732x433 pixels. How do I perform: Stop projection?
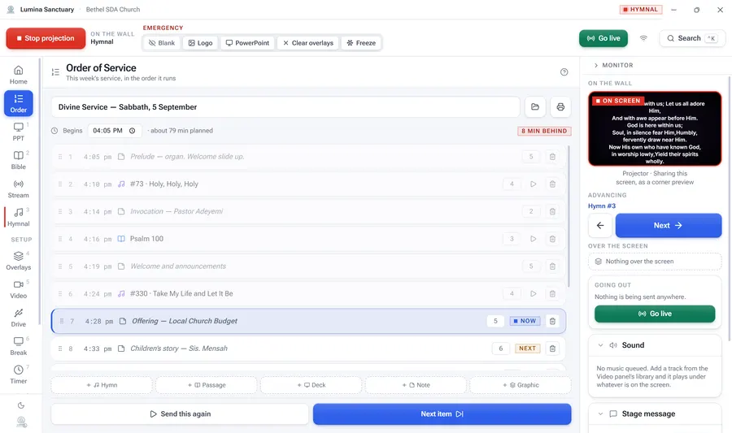tap(46, 38)
